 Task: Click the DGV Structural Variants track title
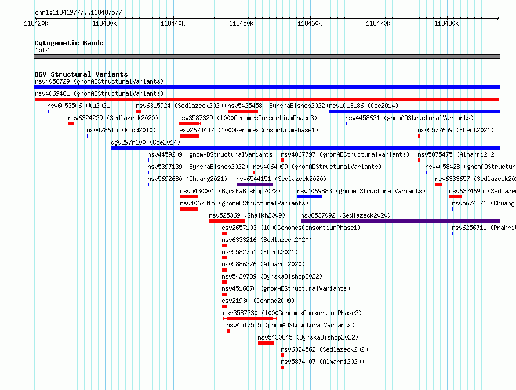(81, 74)
